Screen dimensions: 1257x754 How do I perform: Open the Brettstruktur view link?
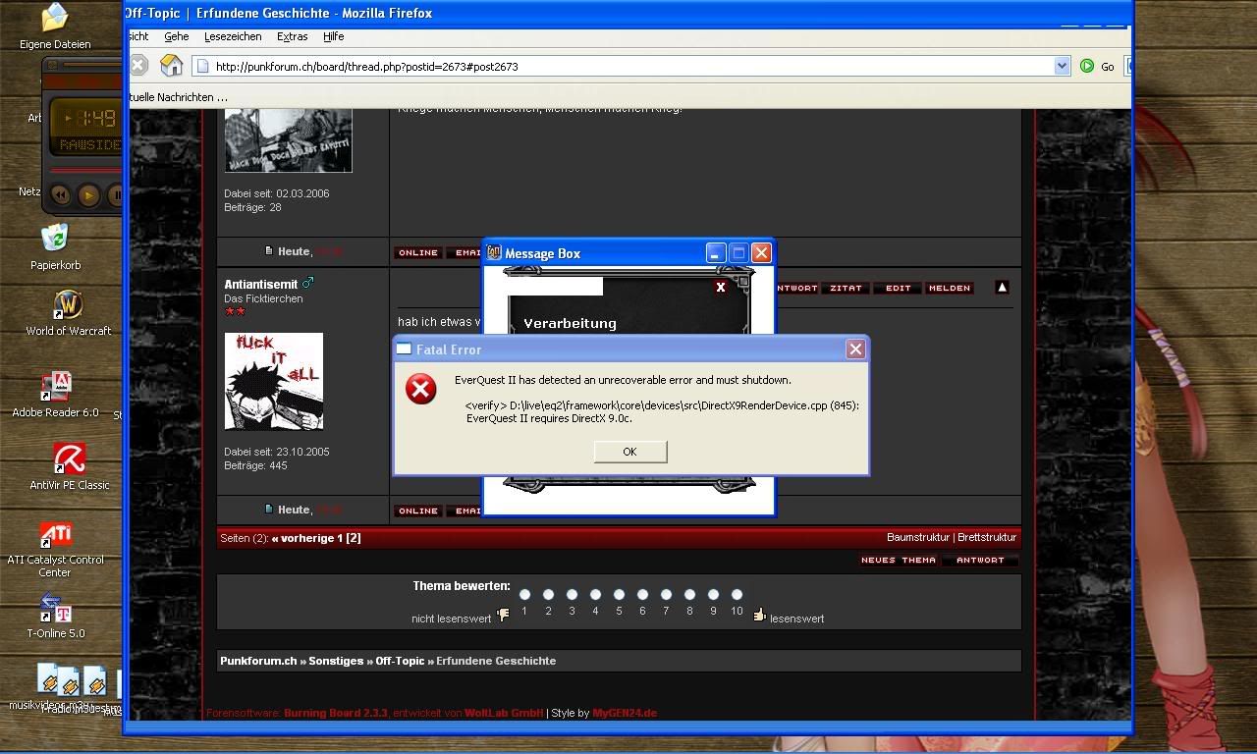987,538
